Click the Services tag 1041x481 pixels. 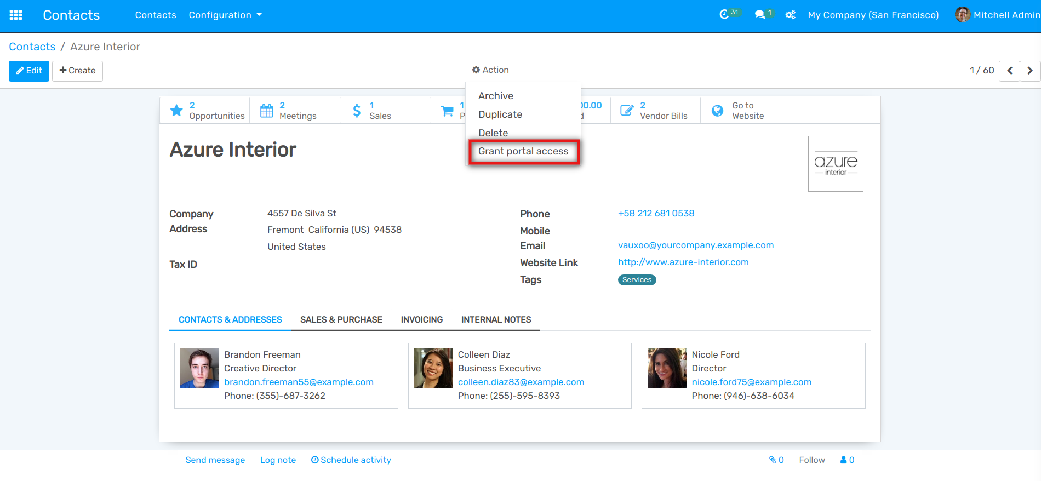(637, 280)
